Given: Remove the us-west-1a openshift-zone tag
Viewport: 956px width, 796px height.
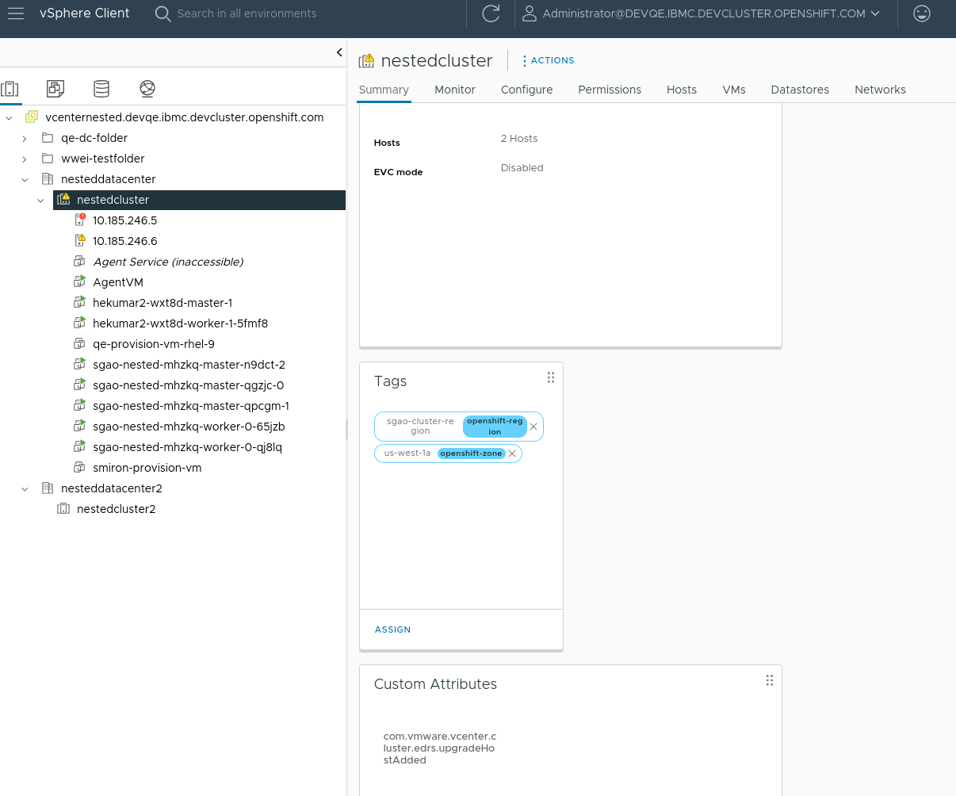Looking at the screenshot, I should pyautogui.click(x=512, y=453).
